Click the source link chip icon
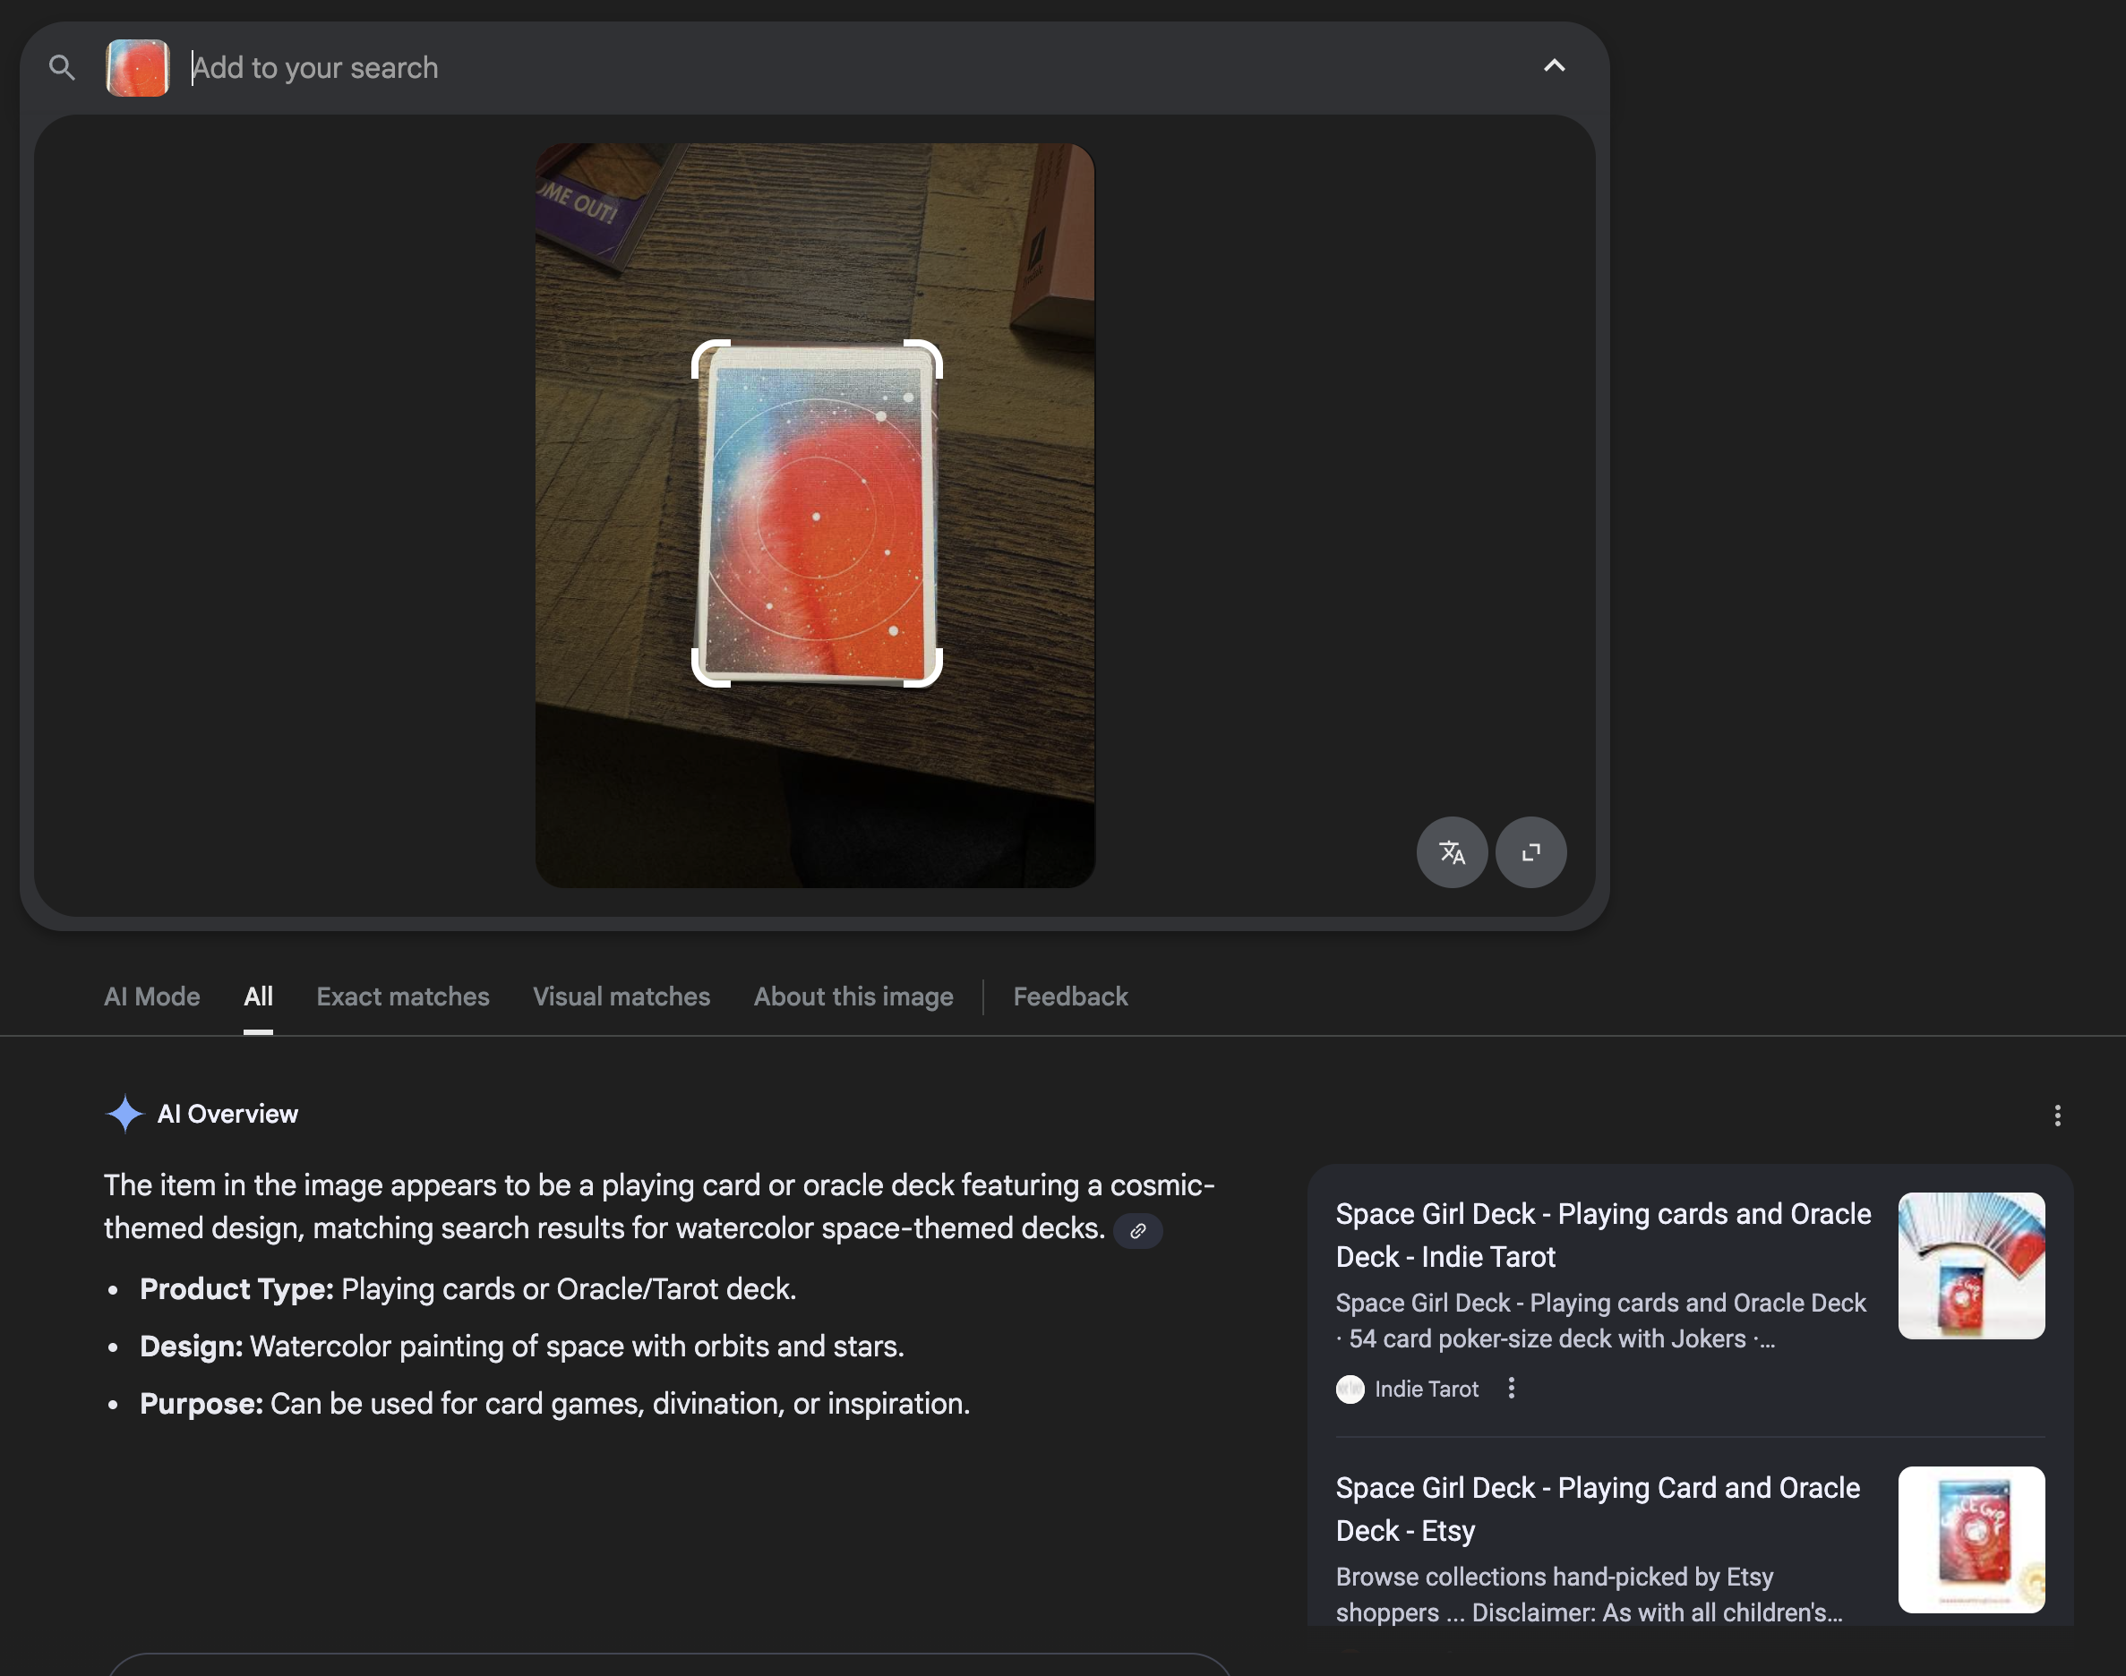The image size is (2126, 1676). (x=1137, y=1230)
